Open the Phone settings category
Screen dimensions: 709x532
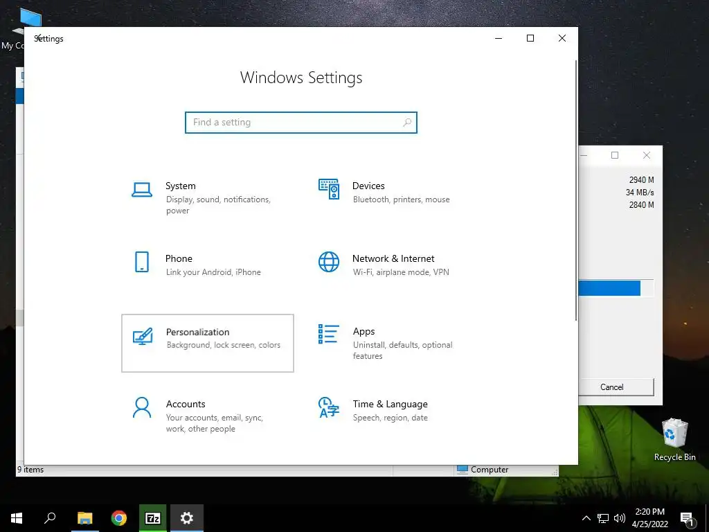point(208,270)
